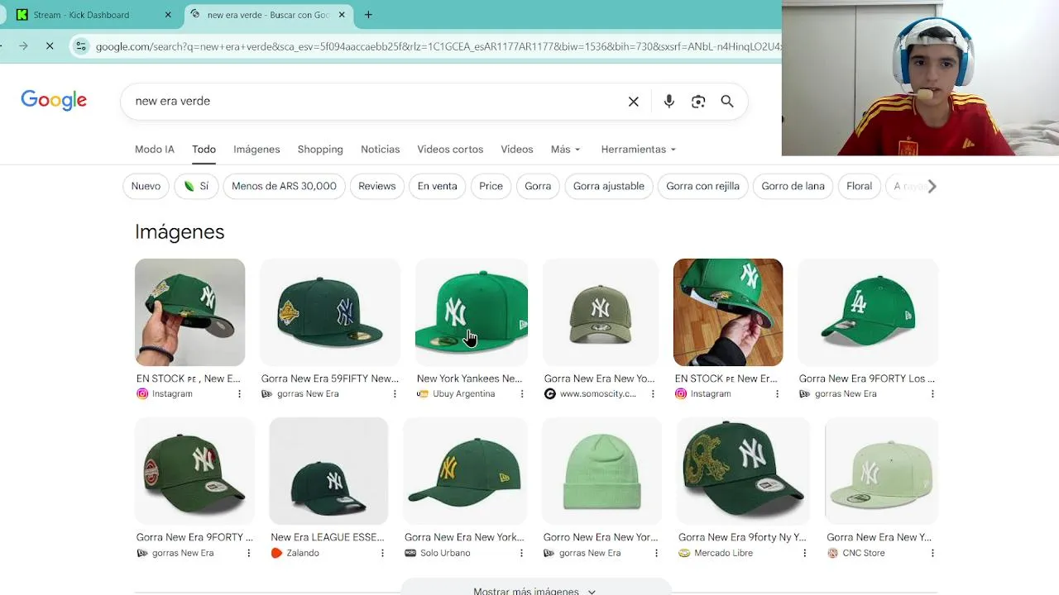Select the Modo IA tab

click(x=155, y=150)
